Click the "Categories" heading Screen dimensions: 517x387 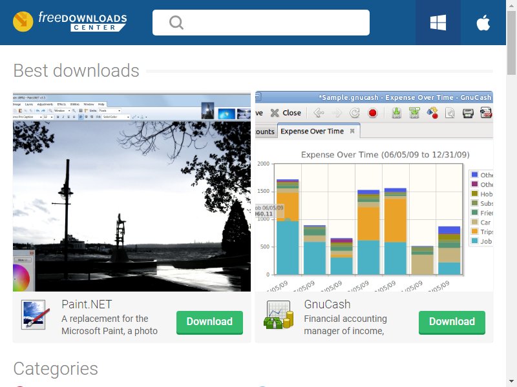(x=56, y=368)
